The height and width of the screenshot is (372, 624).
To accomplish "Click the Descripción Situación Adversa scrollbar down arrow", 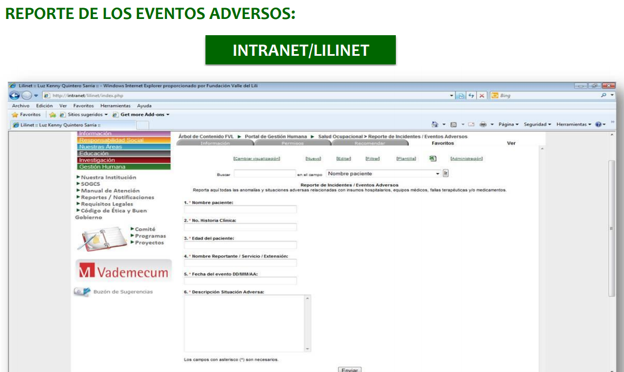I will click(308, 349).
